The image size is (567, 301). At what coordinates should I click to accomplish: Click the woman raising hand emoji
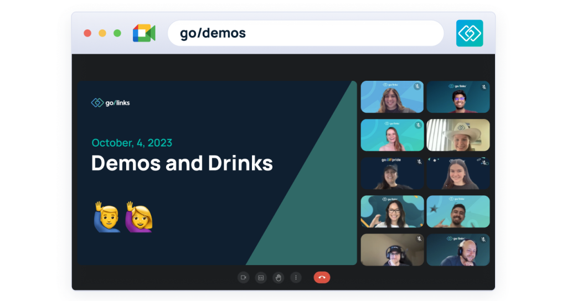(x=139, y=217)
